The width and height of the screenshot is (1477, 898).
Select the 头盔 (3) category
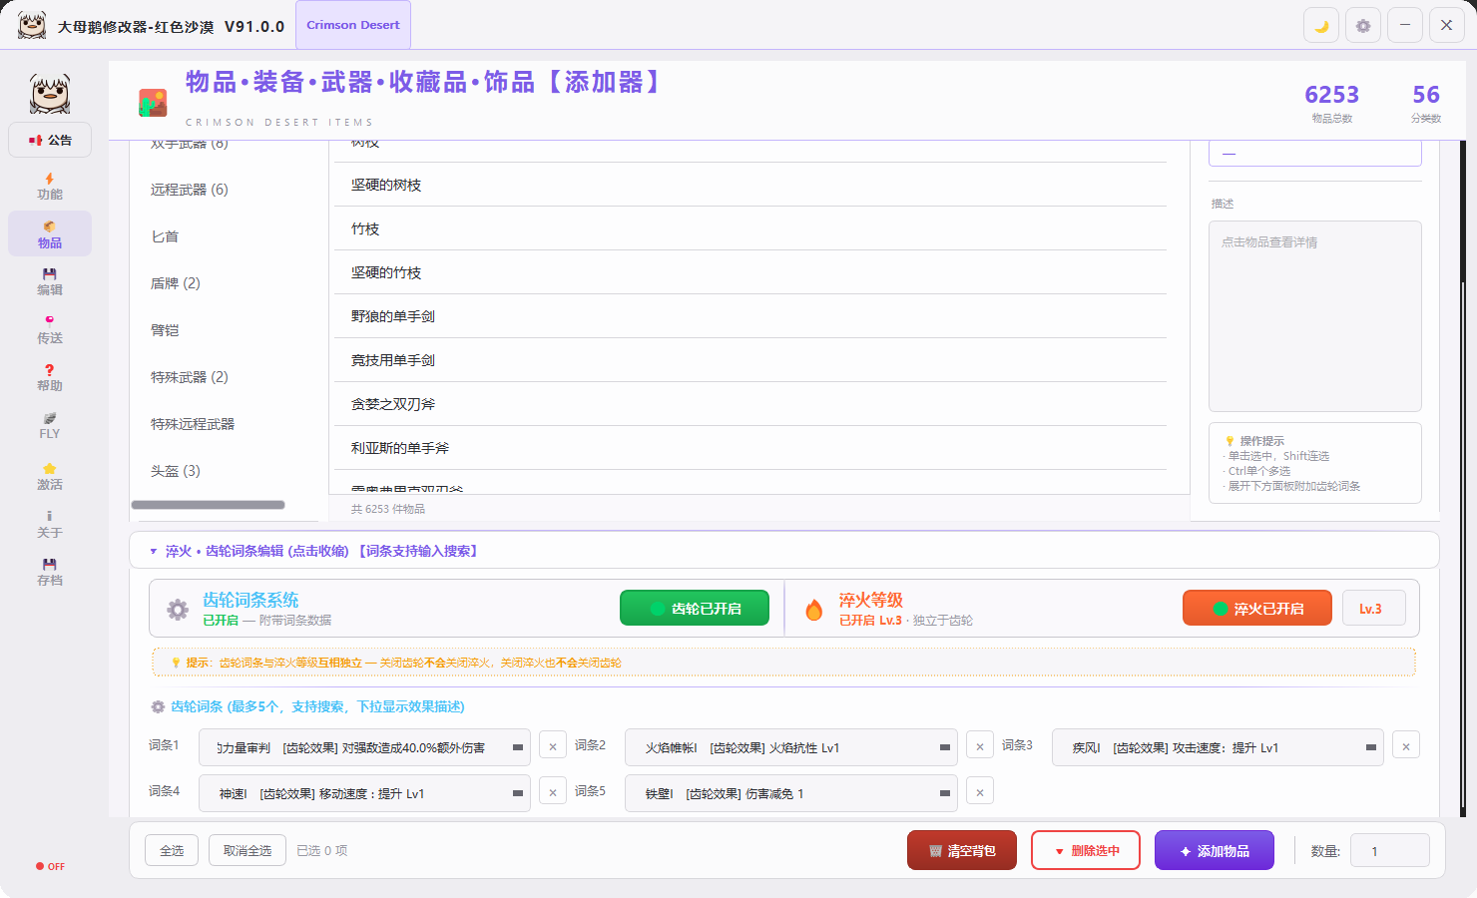point(176,471)
